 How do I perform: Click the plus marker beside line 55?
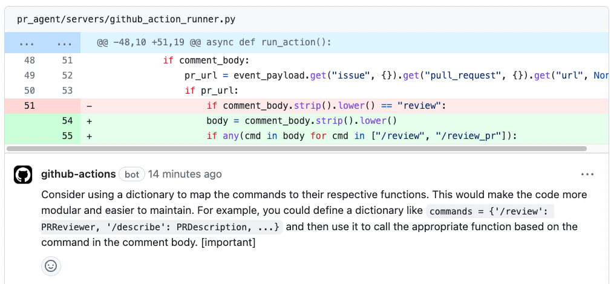coord(90,136)
